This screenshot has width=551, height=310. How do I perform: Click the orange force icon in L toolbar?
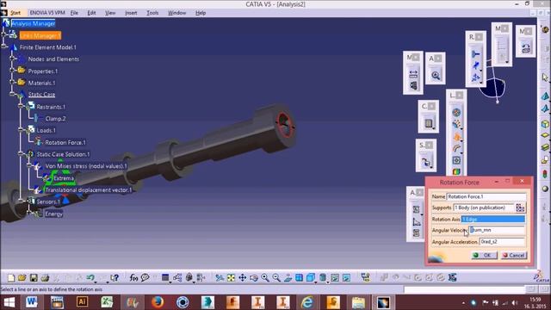[457, 136]
